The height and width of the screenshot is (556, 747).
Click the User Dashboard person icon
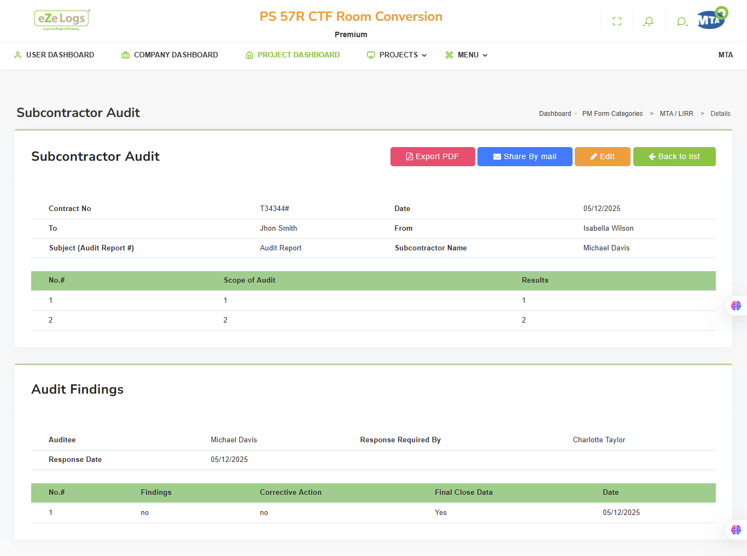click(x=17, y=55)
